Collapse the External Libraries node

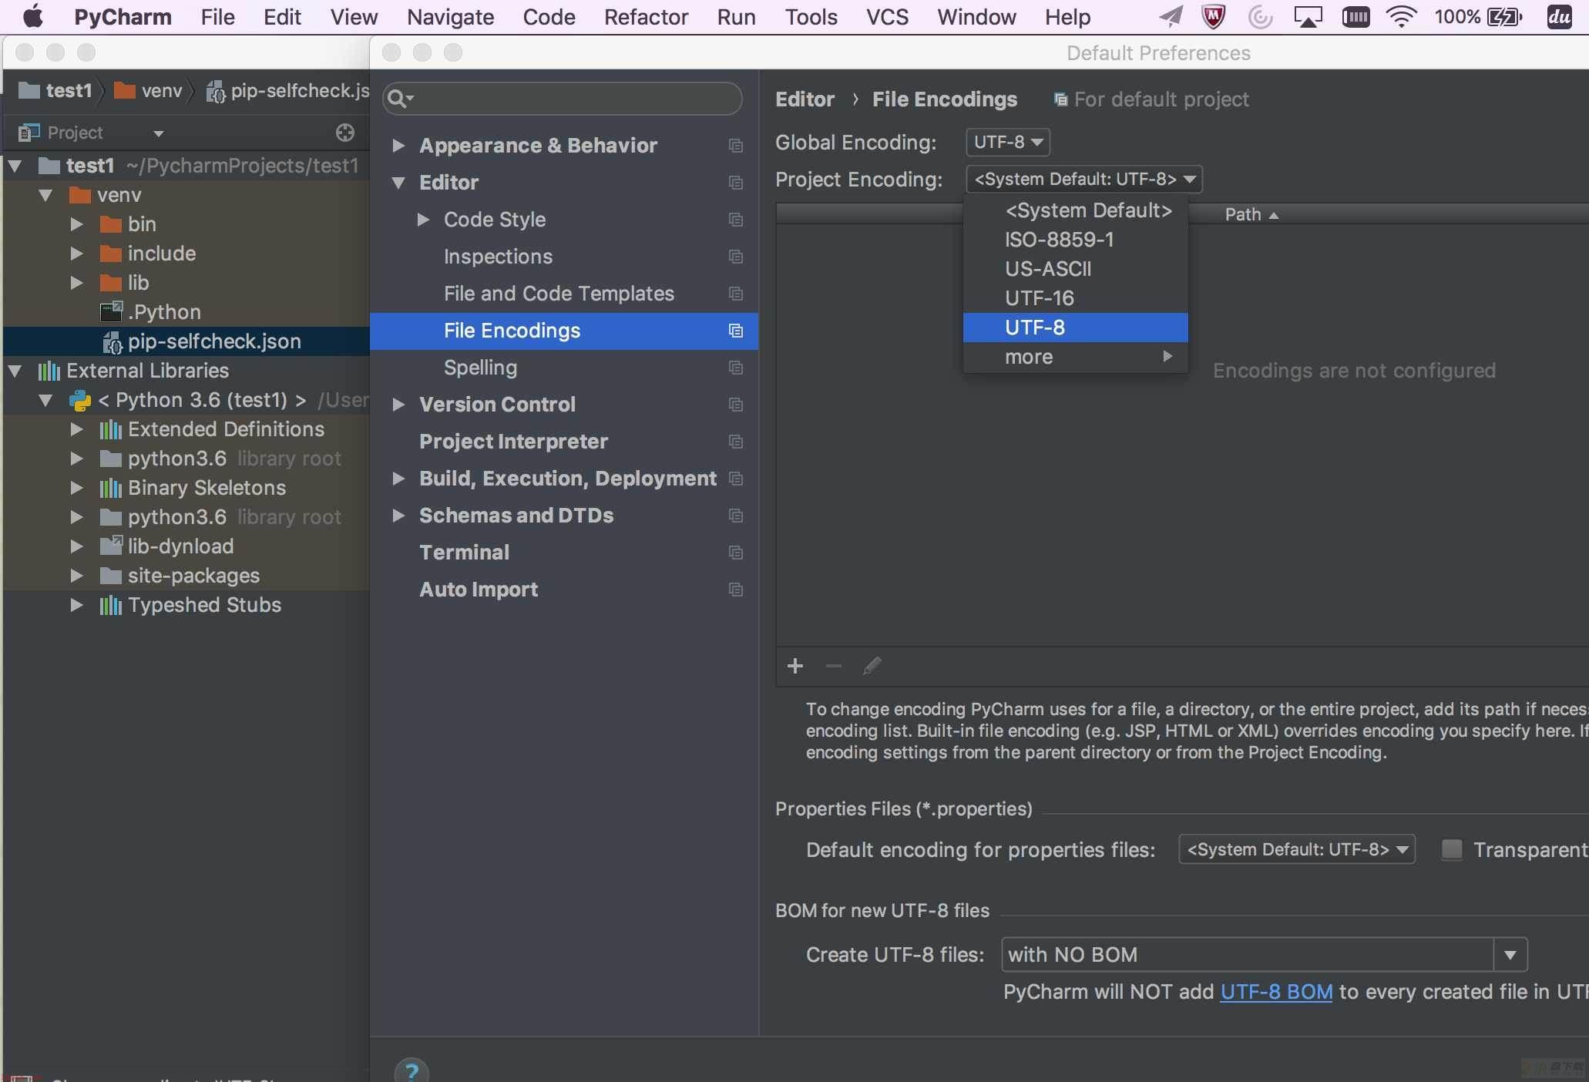15,371
